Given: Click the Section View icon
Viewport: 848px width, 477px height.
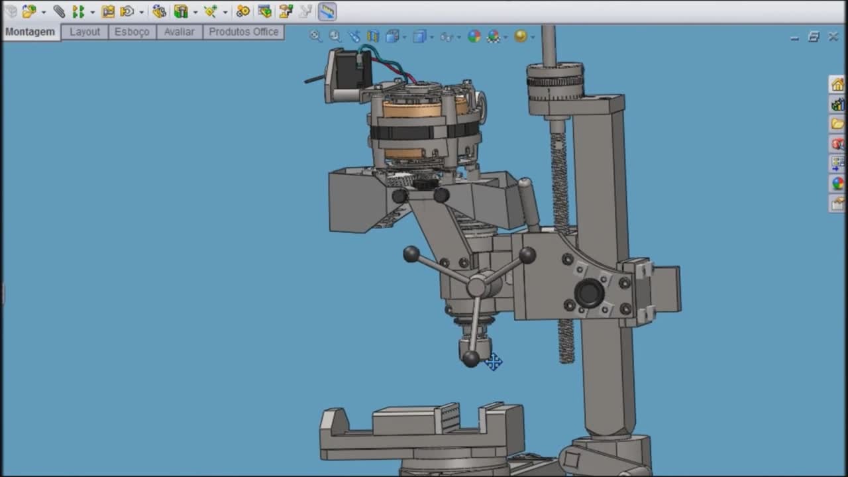Looking at the screenshot, I should click(373, 36).
